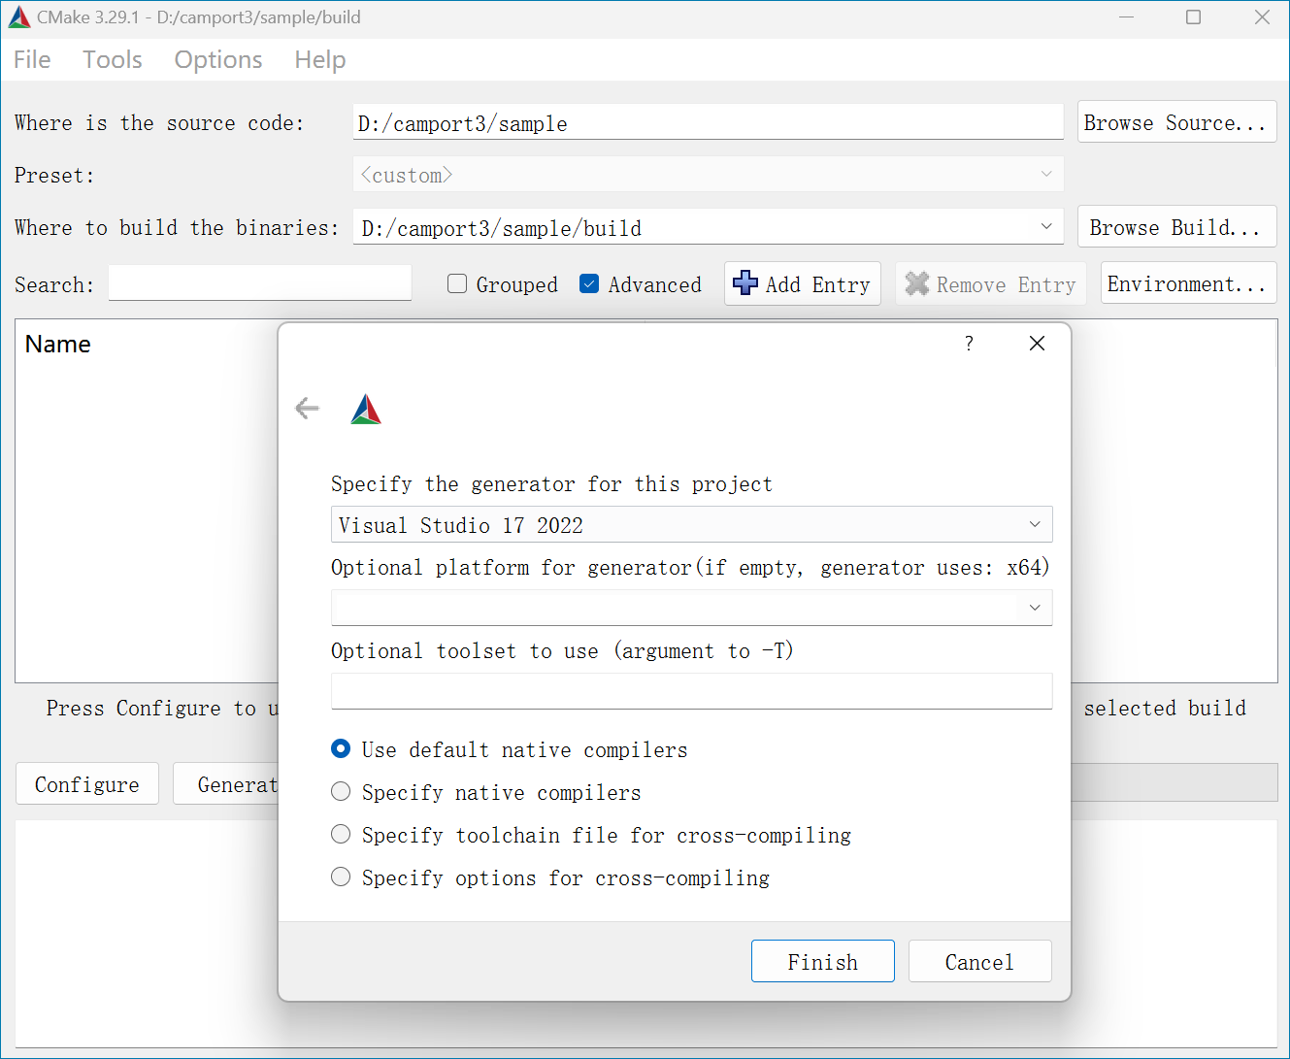Uncheck the Advanced checkbox
1290x1059 pixels.
(x=589, y=283)
